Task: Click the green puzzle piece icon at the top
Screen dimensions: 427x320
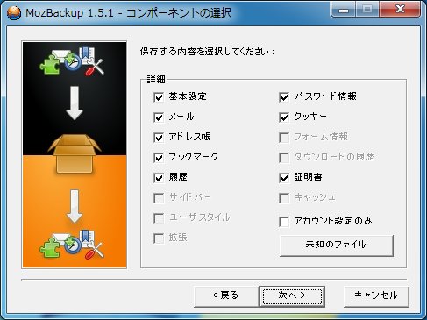Action: pos(50,65)
